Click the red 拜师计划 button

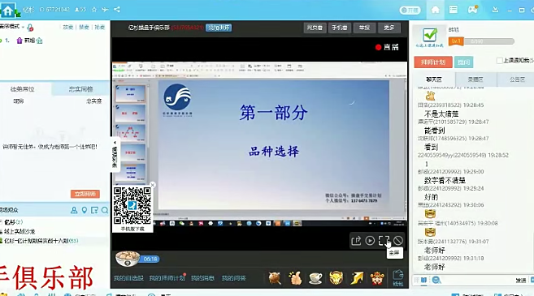(433, 62)
